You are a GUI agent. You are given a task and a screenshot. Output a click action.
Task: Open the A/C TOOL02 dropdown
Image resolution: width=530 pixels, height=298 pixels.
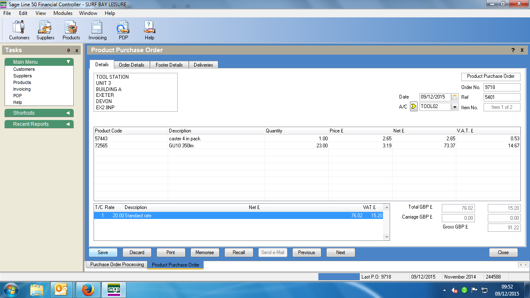coord(455,107)
